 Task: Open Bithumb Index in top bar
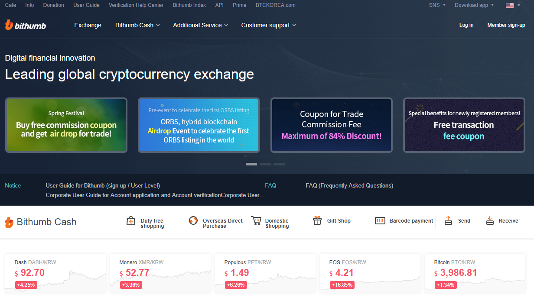click(x=189, y=5)
